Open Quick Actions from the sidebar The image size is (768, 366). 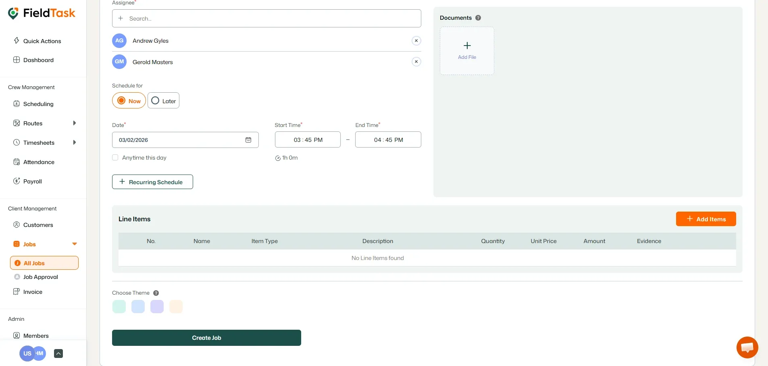[42, 41]
